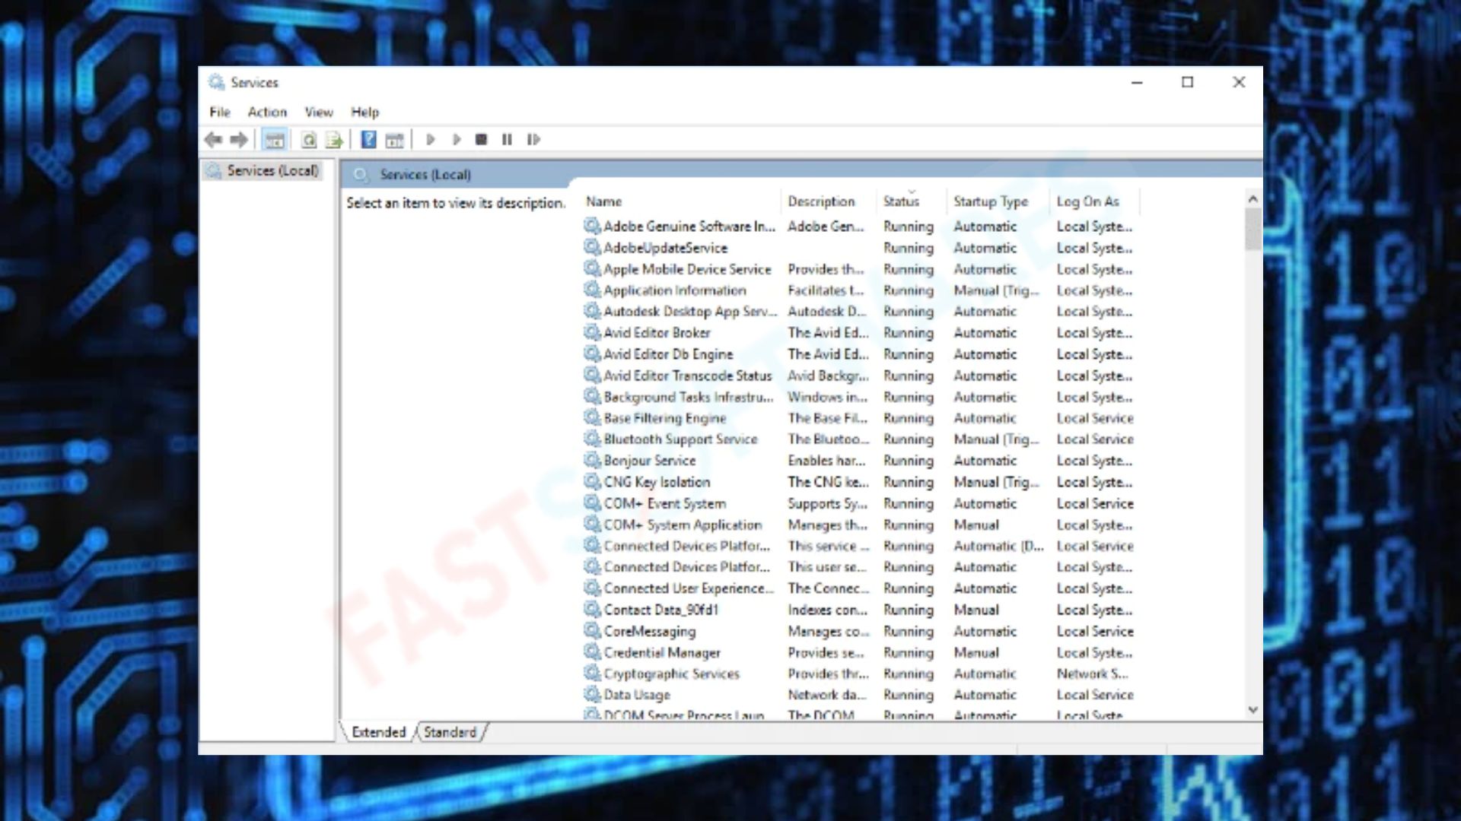Click 'Network S...' log on cell

[1092, 673]
